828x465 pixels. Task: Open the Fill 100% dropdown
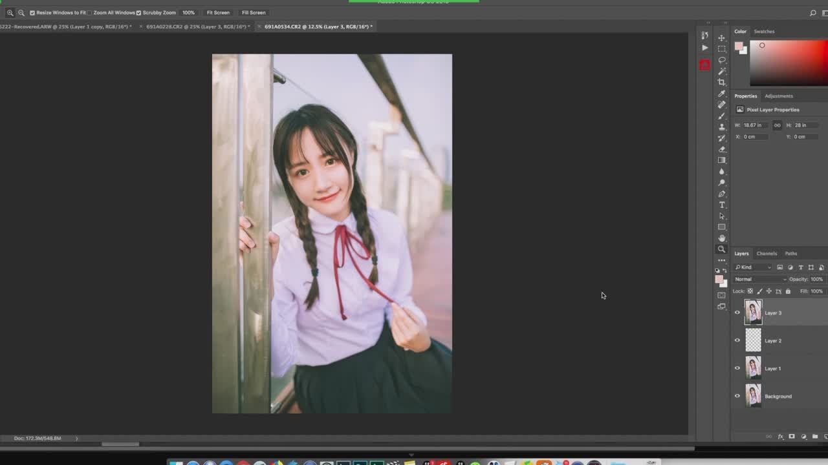(x=817, y=291)
